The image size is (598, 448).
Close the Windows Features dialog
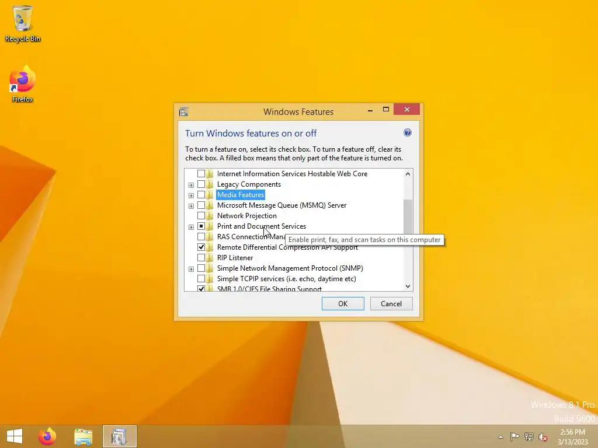click(x=407, y=110)
